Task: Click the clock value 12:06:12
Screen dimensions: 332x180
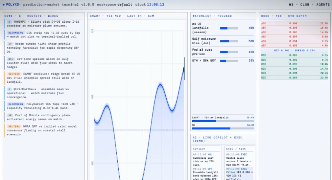Action: (156, 5)
